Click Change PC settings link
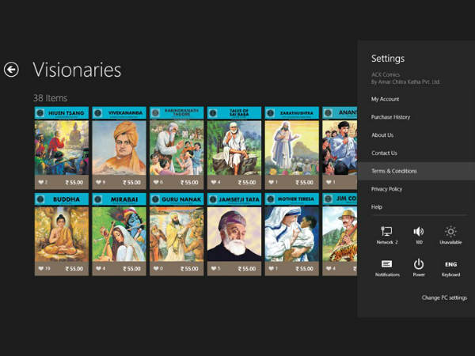Image resolution: width=475 pixels, height=356 pixels. coord(444,297)
